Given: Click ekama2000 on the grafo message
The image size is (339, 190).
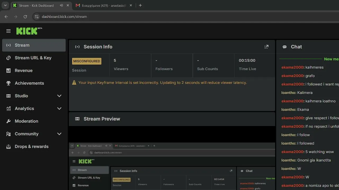Looking at the screenshot, I should [292, 76].
